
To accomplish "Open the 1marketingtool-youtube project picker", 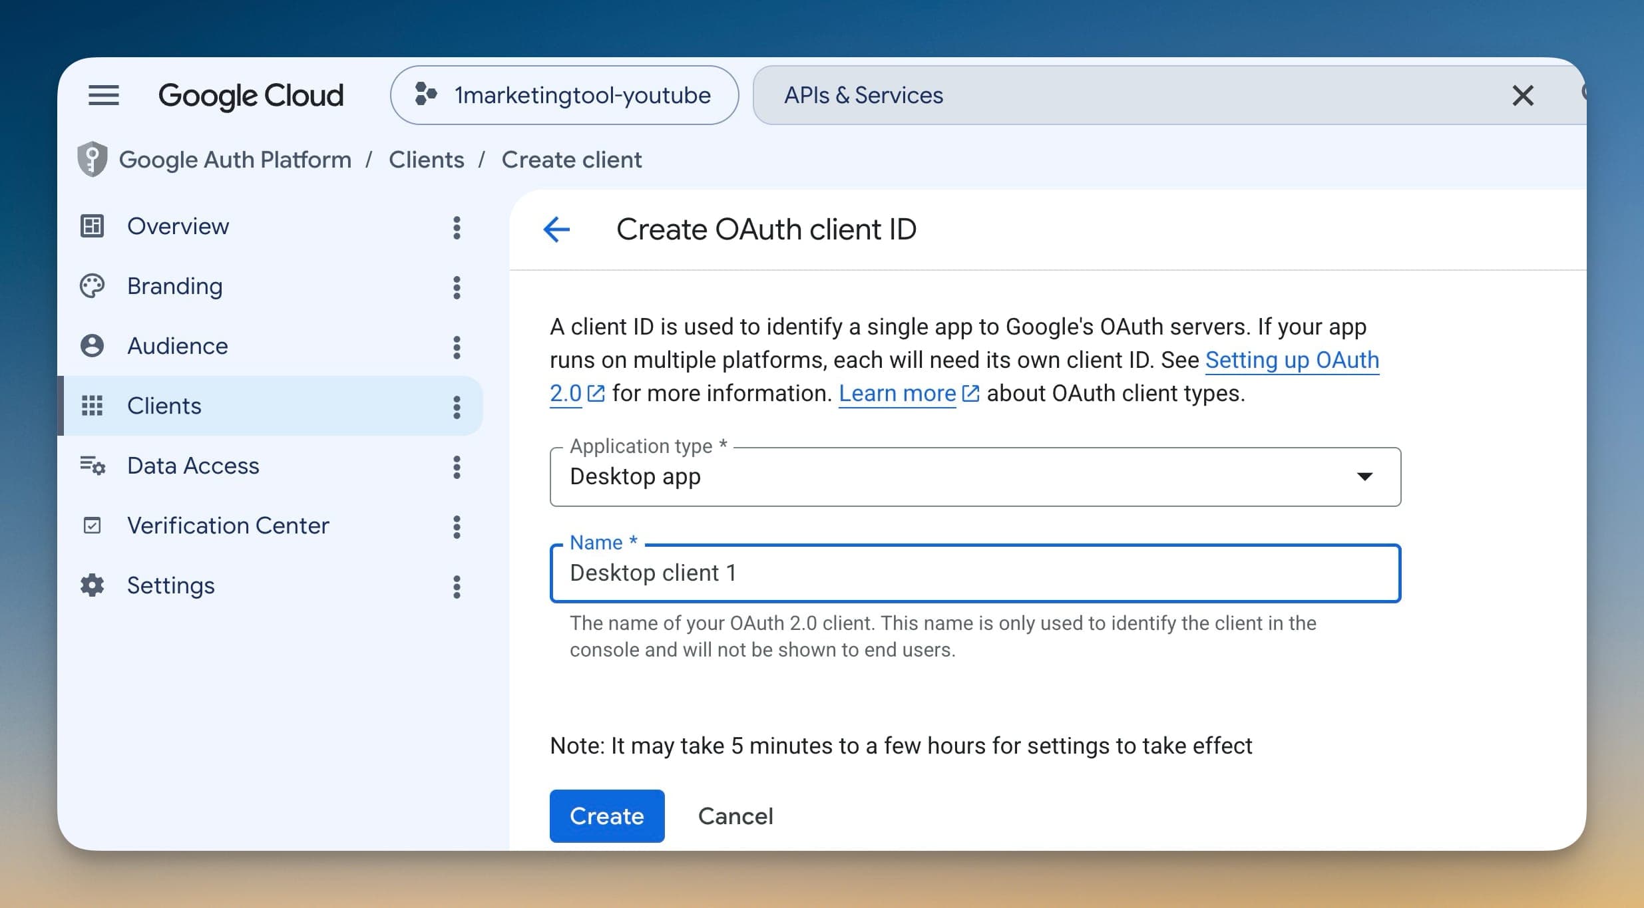I will [564, 95].
